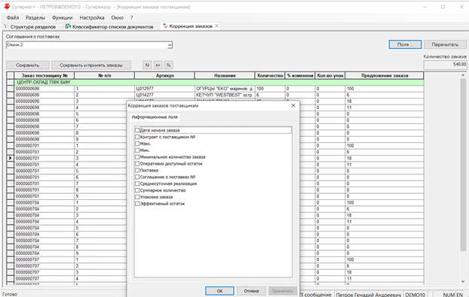This screenshot has height=297, width=469.
Task: Click the Артикул column header
Action: point(164,75)
